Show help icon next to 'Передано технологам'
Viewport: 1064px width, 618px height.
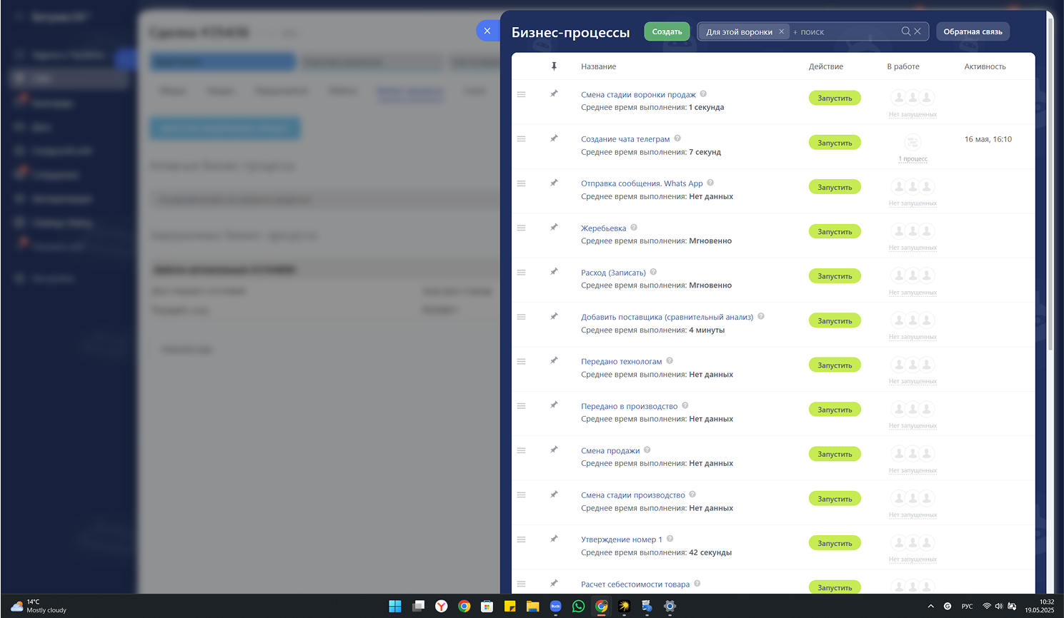pyautogui.click(x=670, y=360)
